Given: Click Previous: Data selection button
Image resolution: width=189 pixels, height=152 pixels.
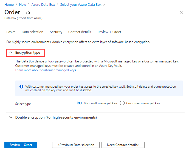Looking at the screenshot, I should [76, 145].
